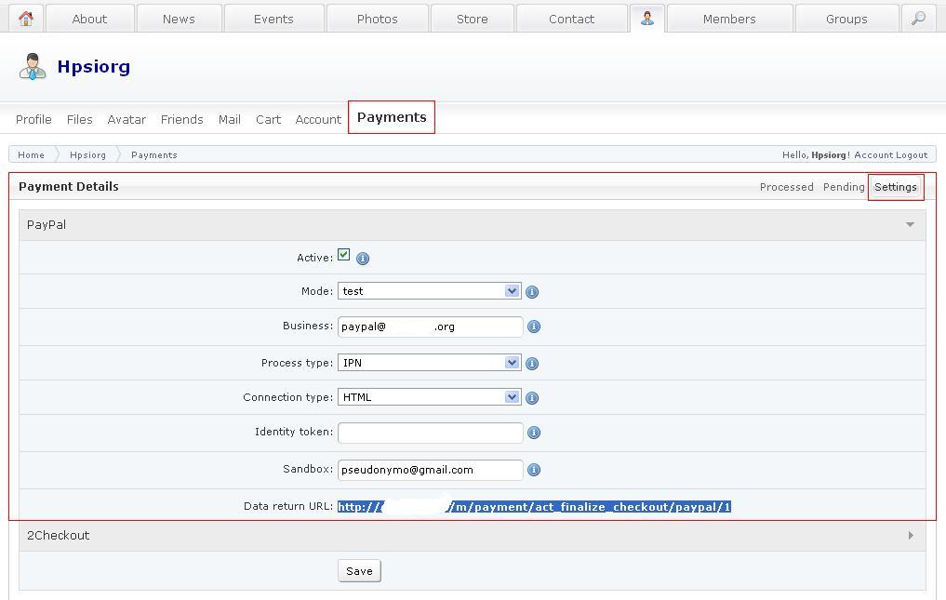The width and height of the screenshot is (946, 600).
Task: Click the info icon beside Process type
Action: coord(532,363)
